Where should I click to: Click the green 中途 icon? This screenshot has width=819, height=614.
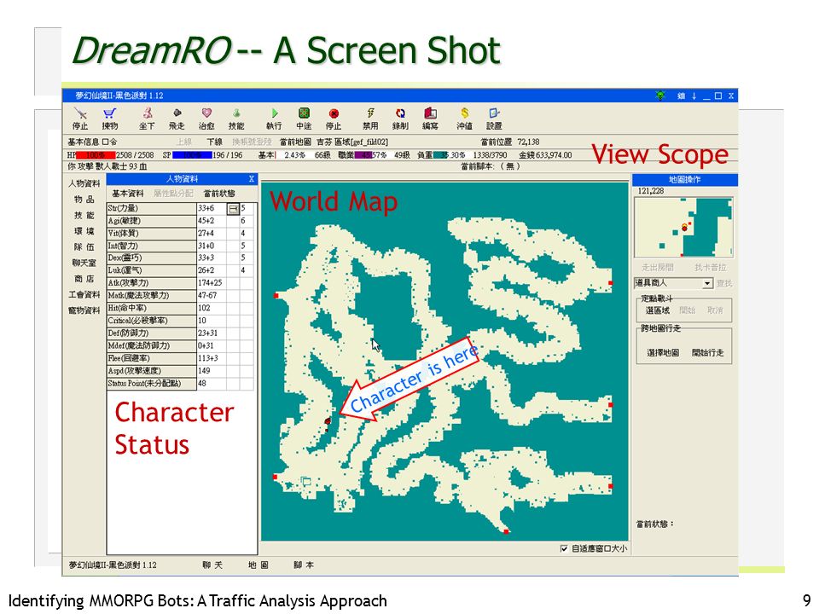pos(304,113)
